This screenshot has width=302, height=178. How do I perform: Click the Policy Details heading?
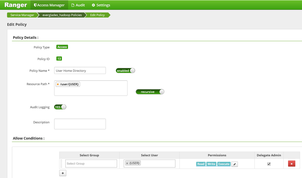click(x=26, y=37)
